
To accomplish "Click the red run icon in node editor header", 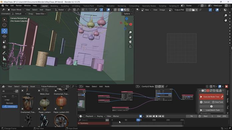I will click(x=226, y=86).
